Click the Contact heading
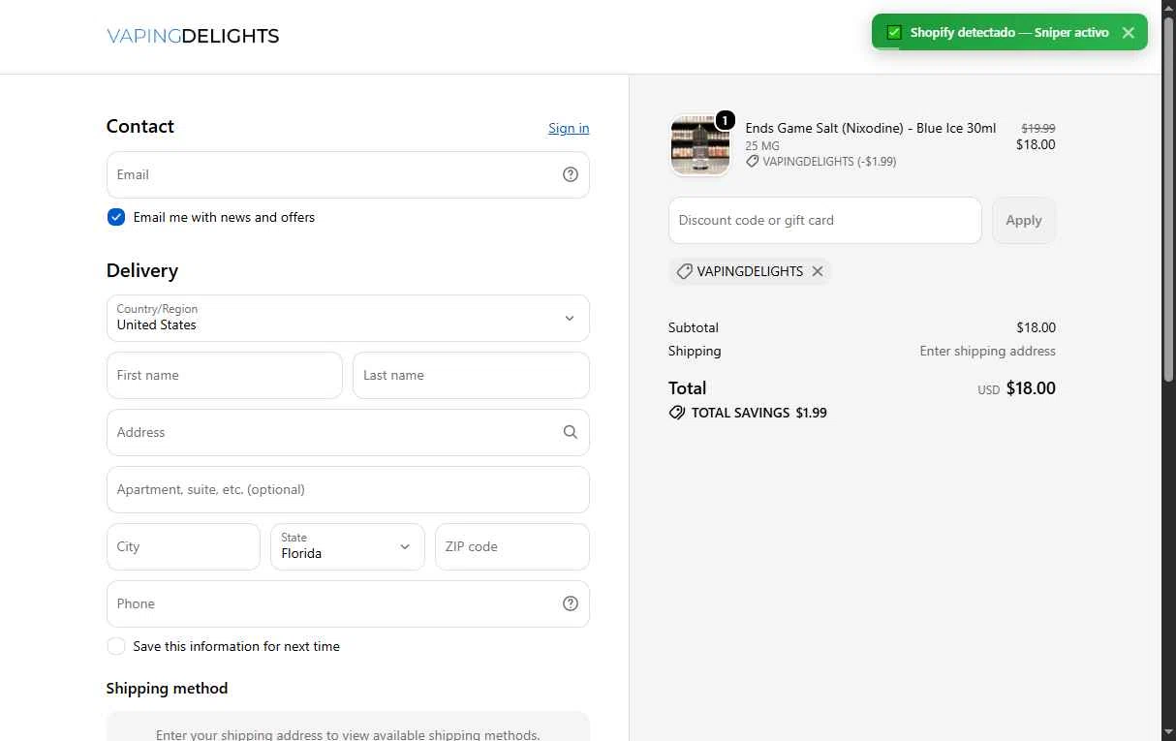This screenshot has height=741, width=1176. click(140, 127)
